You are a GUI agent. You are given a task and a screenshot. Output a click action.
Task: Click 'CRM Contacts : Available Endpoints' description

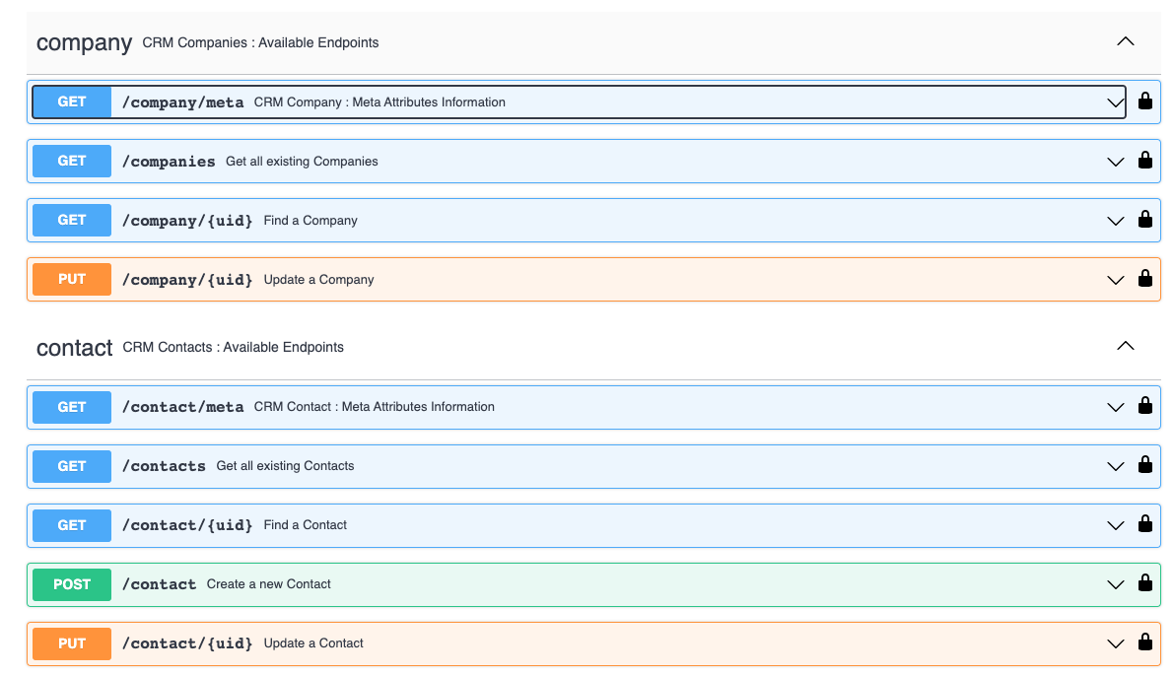pyautogui.click(x=234, y=347)
